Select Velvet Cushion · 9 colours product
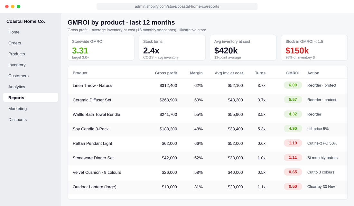 click(97, 172)
